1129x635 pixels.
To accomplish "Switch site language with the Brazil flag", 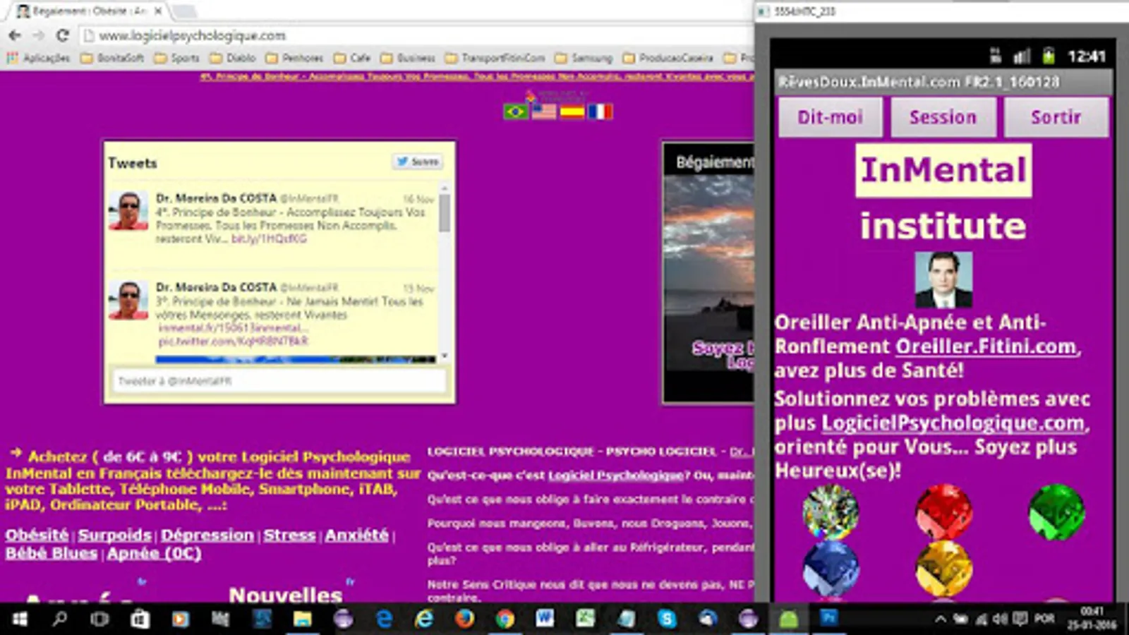I will [516, 111].
